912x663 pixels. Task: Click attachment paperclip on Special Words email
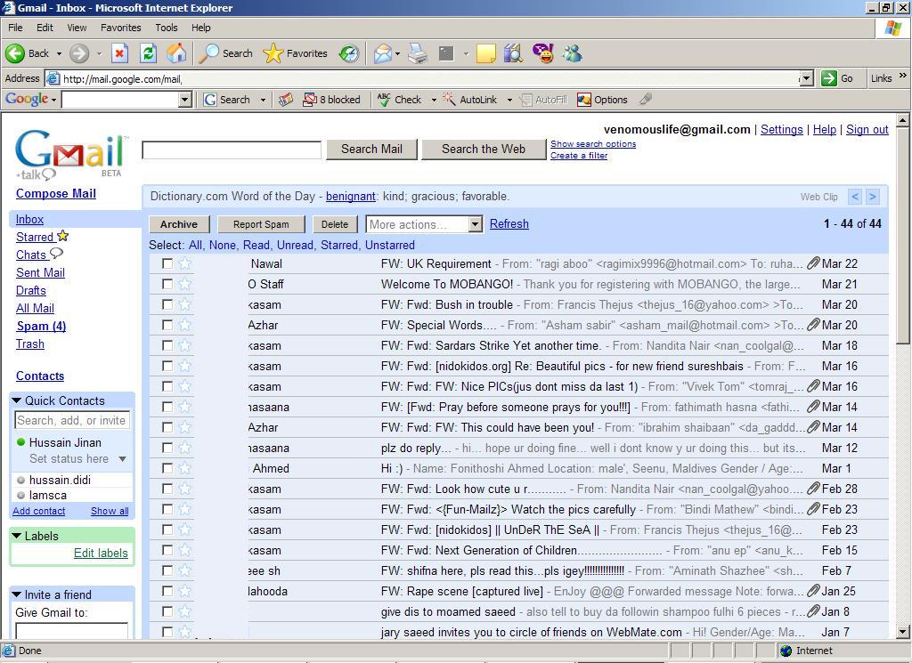(x=813, y=325)
